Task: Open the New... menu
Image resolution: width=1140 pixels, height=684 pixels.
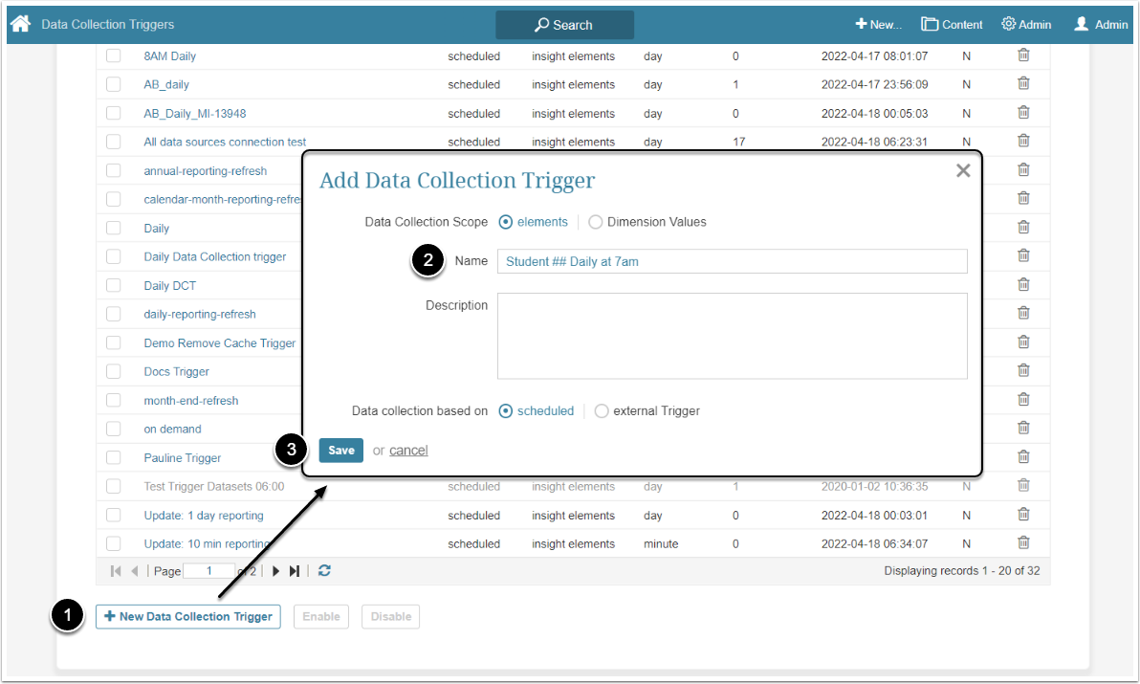Action: (878, 25)
